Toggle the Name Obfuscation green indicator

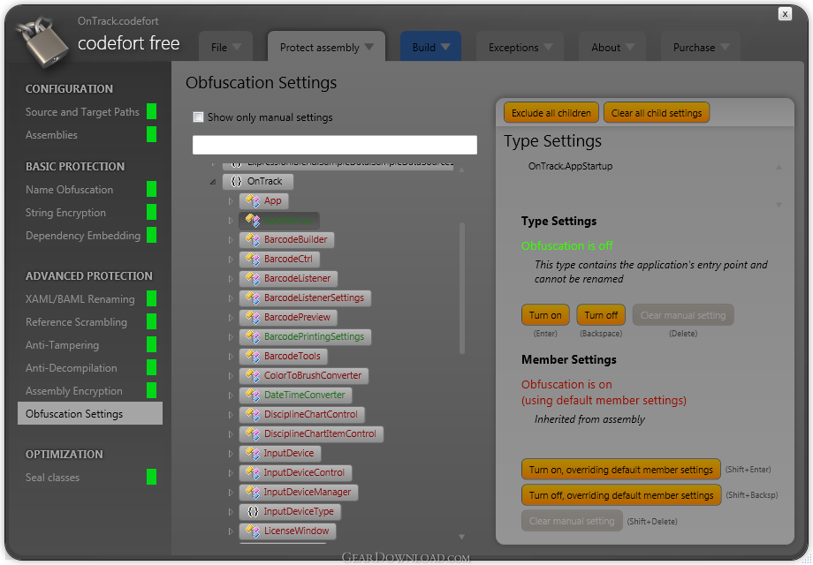click(151, 189)
